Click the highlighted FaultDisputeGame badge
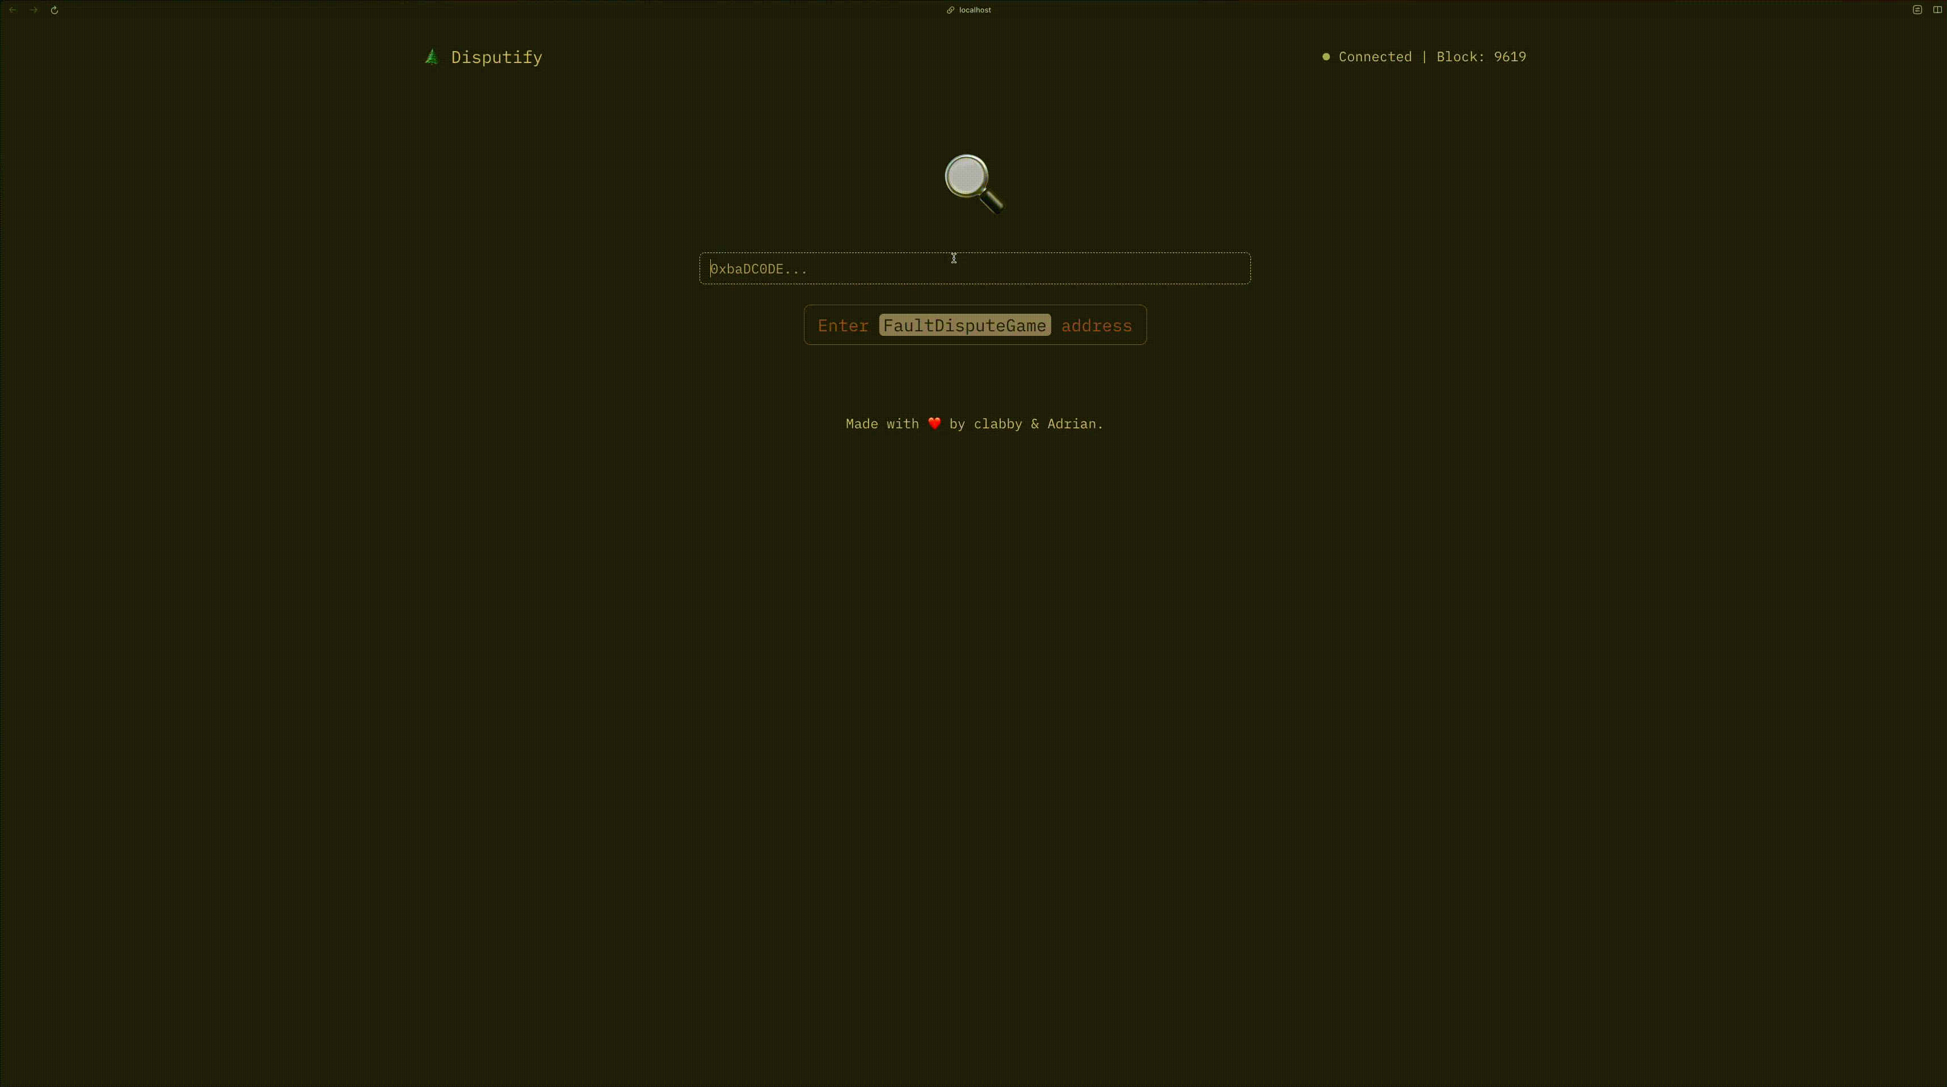Viewport: 1947px width, 1087px height. [x=964, y=326]
